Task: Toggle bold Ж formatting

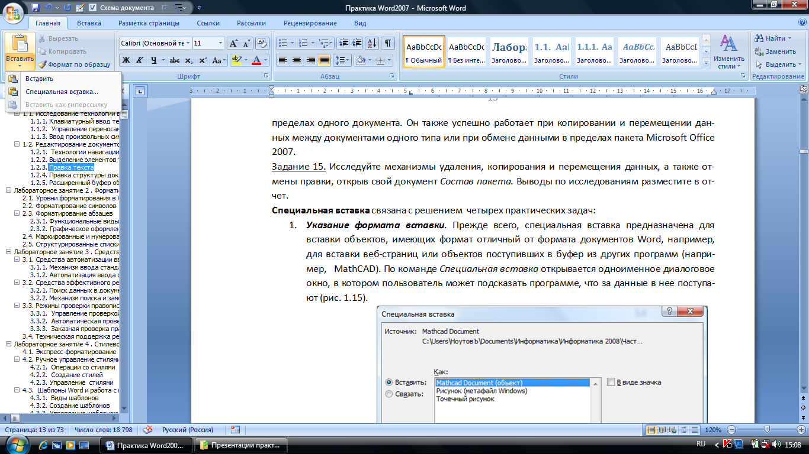Action: click(126, 60)
